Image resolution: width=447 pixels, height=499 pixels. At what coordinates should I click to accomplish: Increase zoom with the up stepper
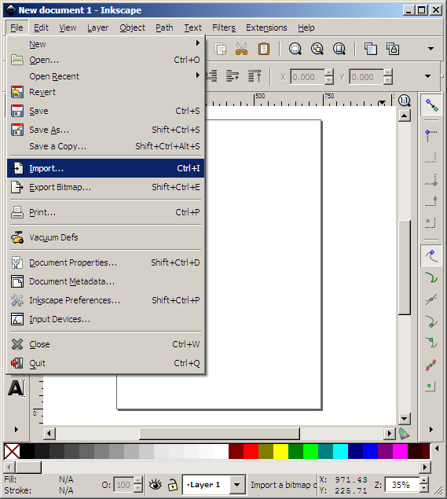point(423,481)
